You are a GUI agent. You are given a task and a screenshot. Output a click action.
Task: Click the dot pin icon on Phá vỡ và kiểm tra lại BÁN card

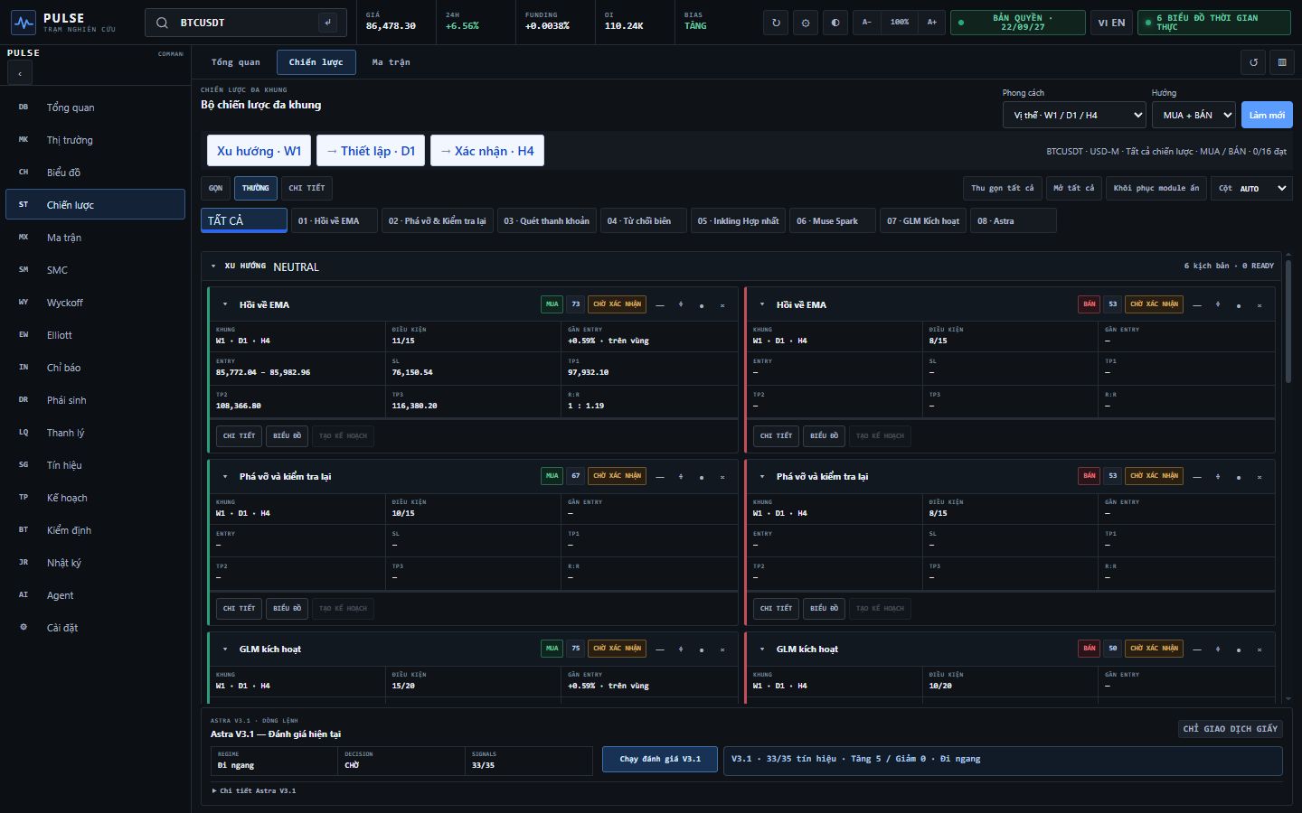tap(1239, 477)
